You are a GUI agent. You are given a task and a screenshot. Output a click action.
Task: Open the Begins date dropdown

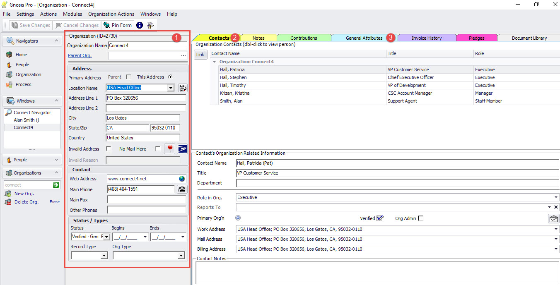pyautogui.click(x=145, y=237)
